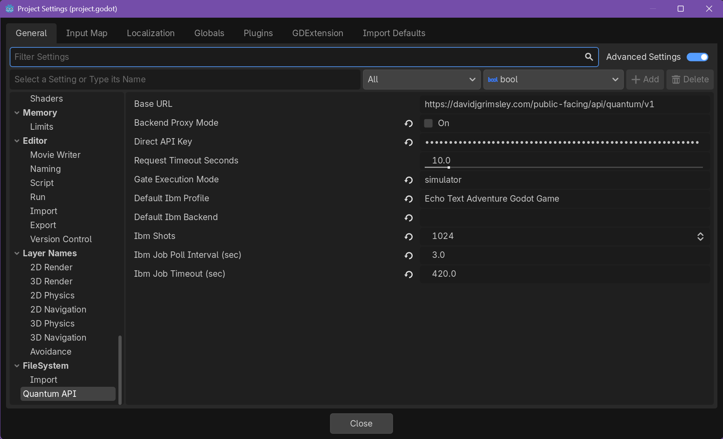Collapse the Memory section

pos(17,113)
